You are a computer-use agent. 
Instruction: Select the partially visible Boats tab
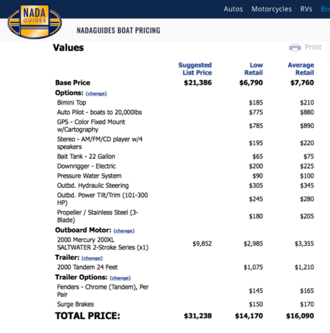click(325, 9)
